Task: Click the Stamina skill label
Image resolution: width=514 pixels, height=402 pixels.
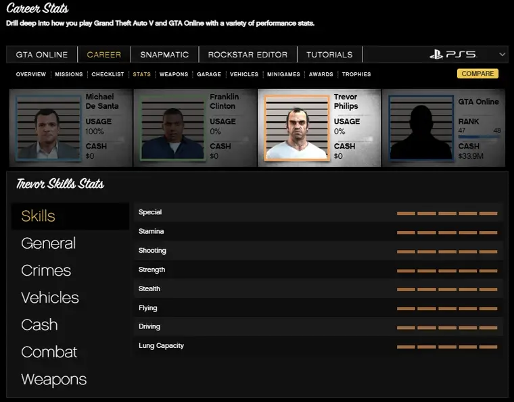Action: (151, 231)
